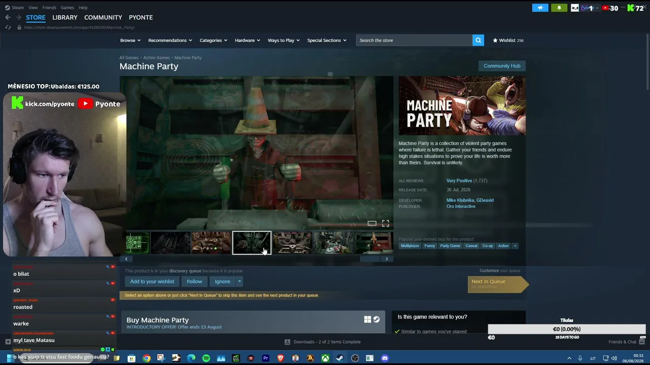Image resolution: width=650 pixels, height=365 pixels.
Task: Reload the store page
Action: [x=8, y=27]
